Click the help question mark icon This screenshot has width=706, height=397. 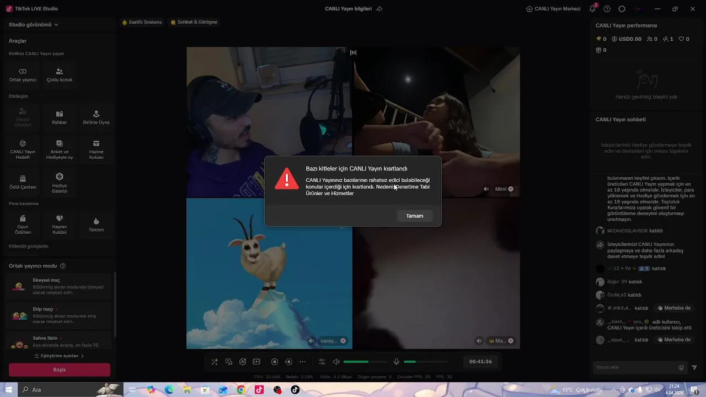coord(607,9)
